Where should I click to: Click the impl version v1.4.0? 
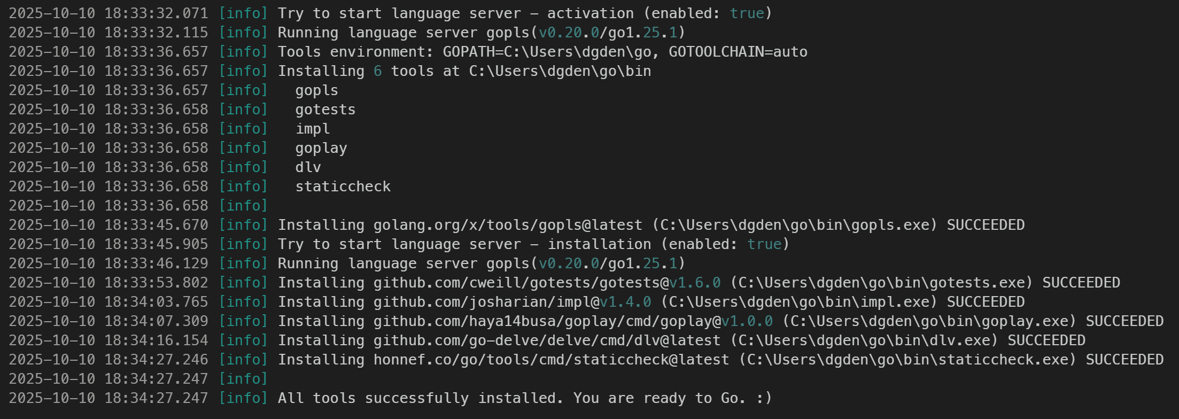(625, 302)
